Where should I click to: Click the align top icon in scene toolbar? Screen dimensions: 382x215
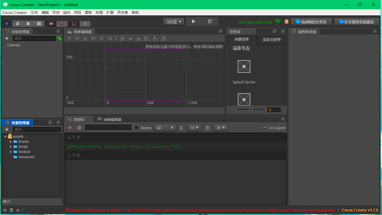coord(69,38)
